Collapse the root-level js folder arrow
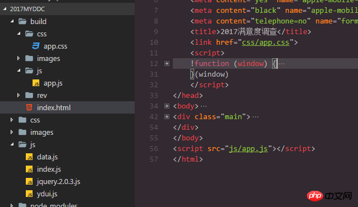Screen dimensions: 358x207 12,144
